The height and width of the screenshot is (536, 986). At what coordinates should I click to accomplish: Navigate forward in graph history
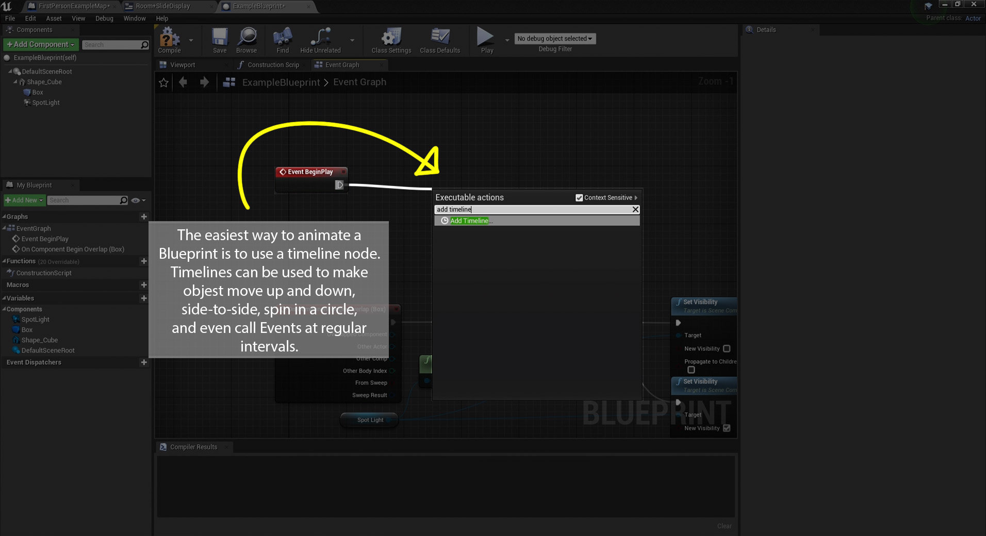tap(204, 82)
